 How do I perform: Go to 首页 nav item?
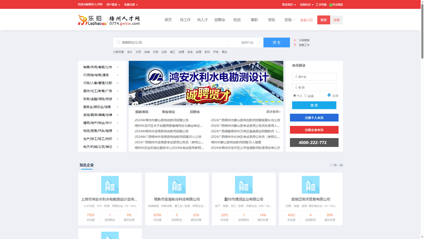tap(168, 20)
